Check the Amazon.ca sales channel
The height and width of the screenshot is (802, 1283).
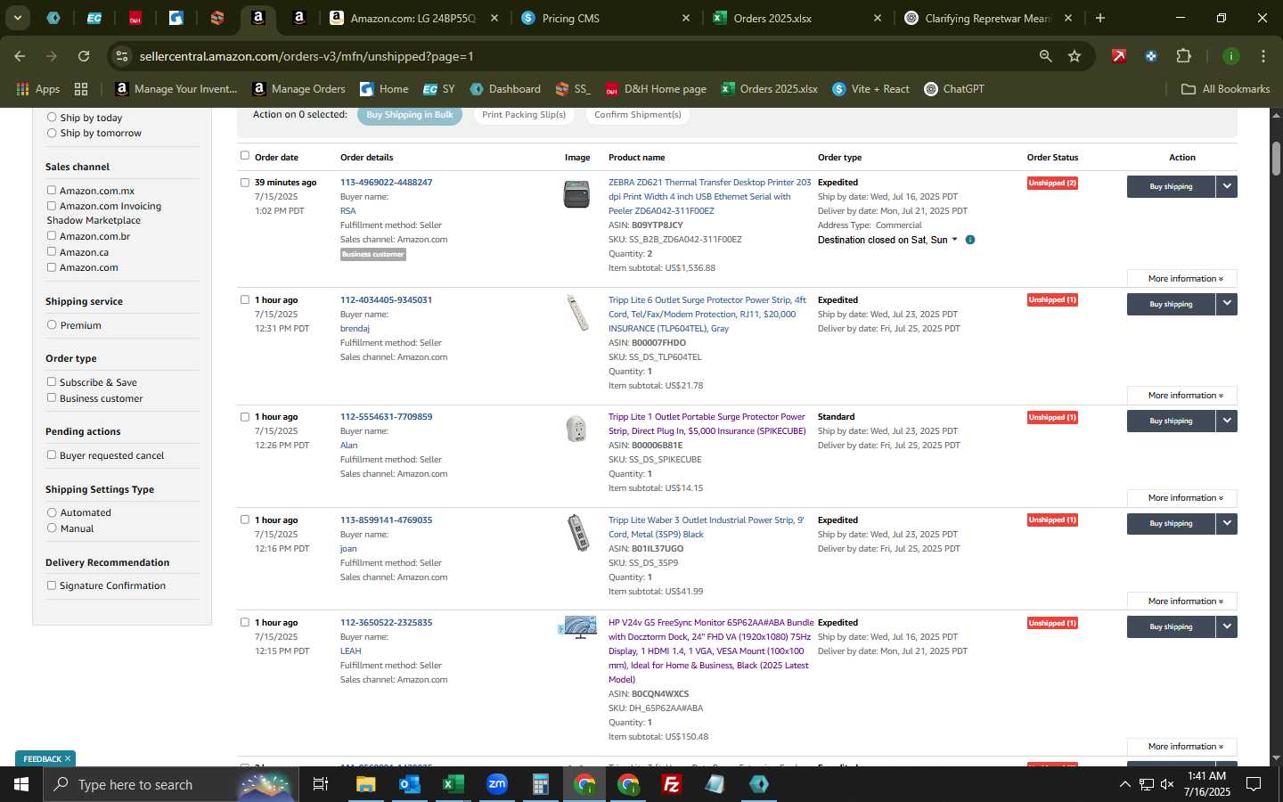(x=52, y=251)
